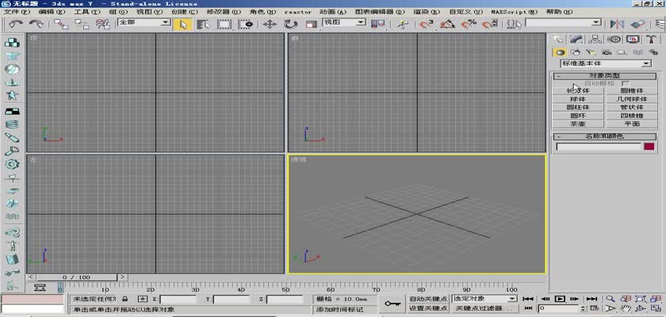Viewport: 666px width, 317px height.
Task: Switch to the Hierarchy command panel tab
Action: tap(595, 39)
